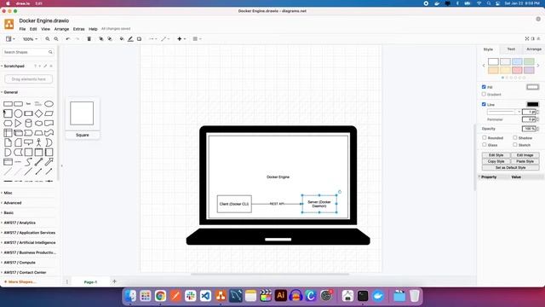Open the waypoints style dropdown

click(x=165, y=39)
